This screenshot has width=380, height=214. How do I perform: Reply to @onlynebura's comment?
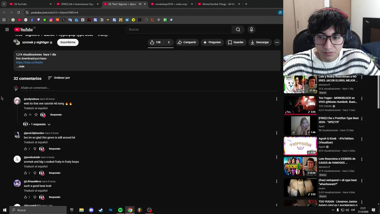[x=56, y=115]
